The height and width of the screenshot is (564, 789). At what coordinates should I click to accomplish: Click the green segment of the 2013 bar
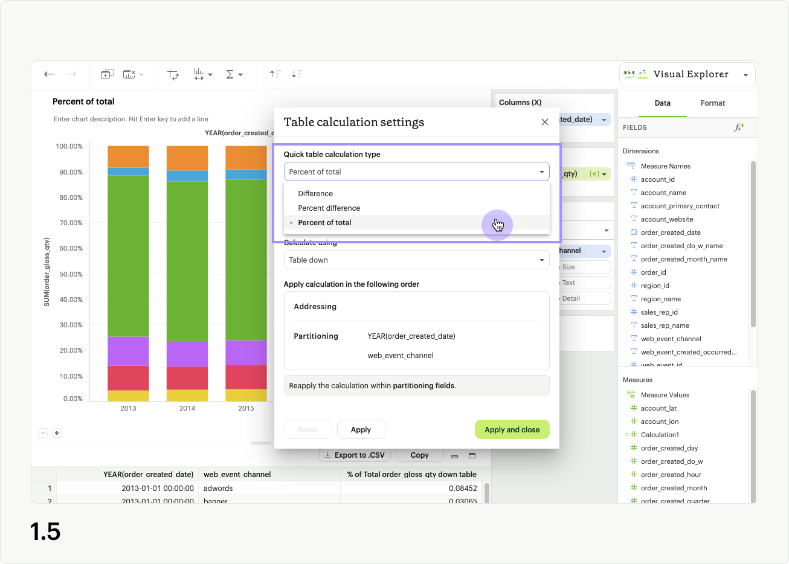(x=128, y=255)
